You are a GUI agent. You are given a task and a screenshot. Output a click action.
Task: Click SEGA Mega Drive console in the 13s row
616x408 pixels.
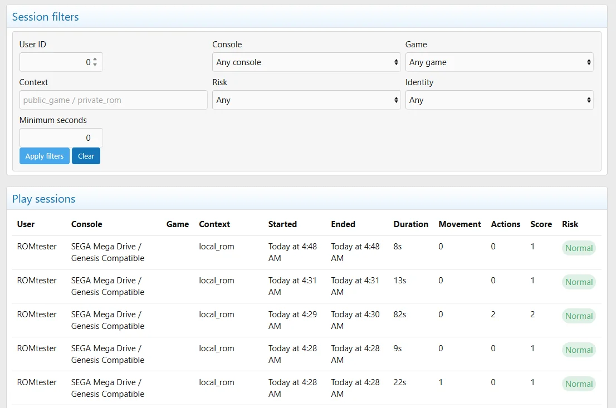point(107,286)
